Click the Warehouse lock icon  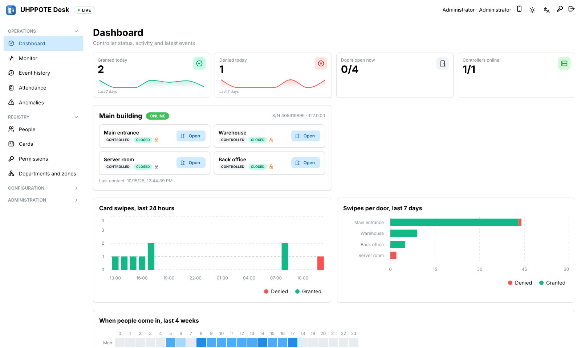pyautogui.click(x=271, y=140)
